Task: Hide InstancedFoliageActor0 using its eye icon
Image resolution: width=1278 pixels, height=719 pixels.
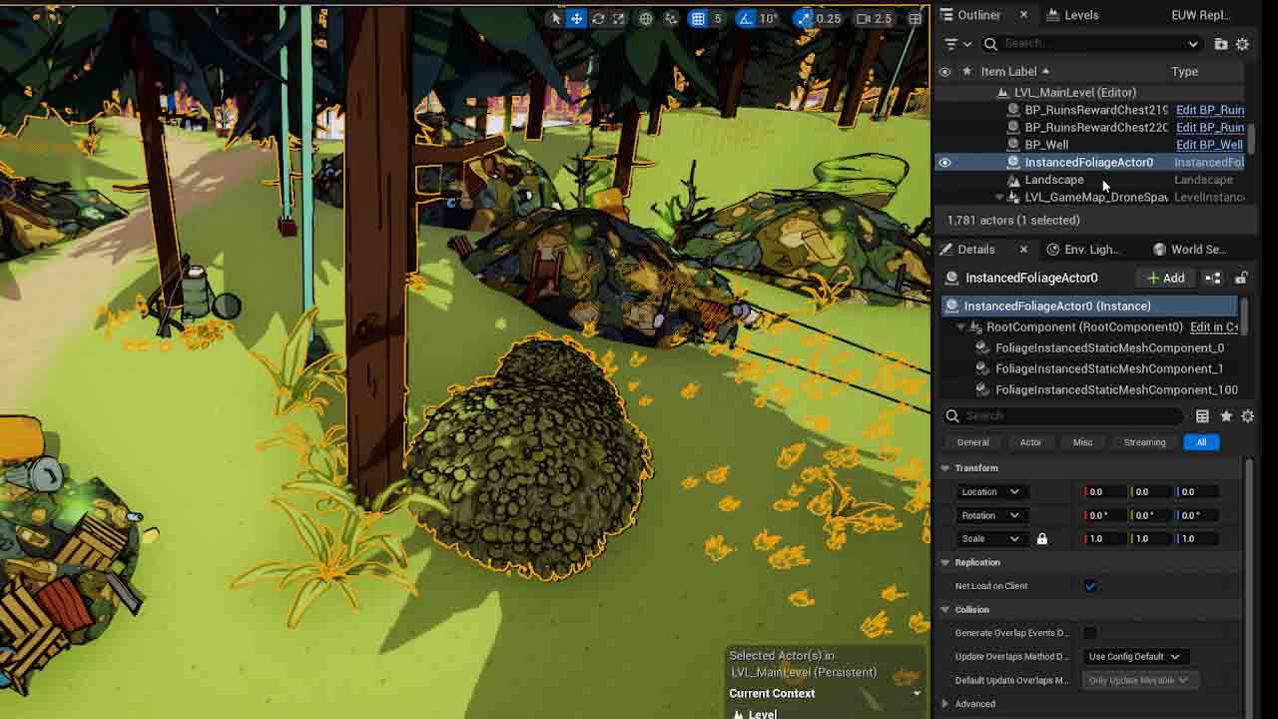Action: pyautogui.click(x=945, y=163)
